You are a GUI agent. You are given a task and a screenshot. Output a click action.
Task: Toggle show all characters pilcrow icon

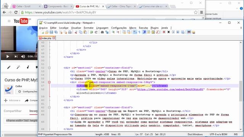(x=140, y=32)
